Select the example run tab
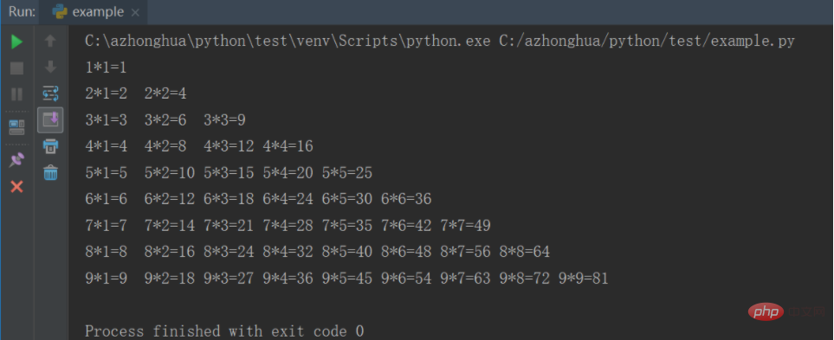This screenshot has height=340, width=834. 96,12
